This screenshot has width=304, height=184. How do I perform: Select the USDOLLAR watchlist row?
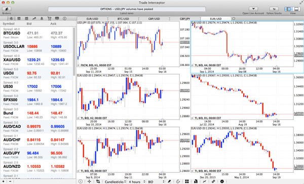coord(36,47)
